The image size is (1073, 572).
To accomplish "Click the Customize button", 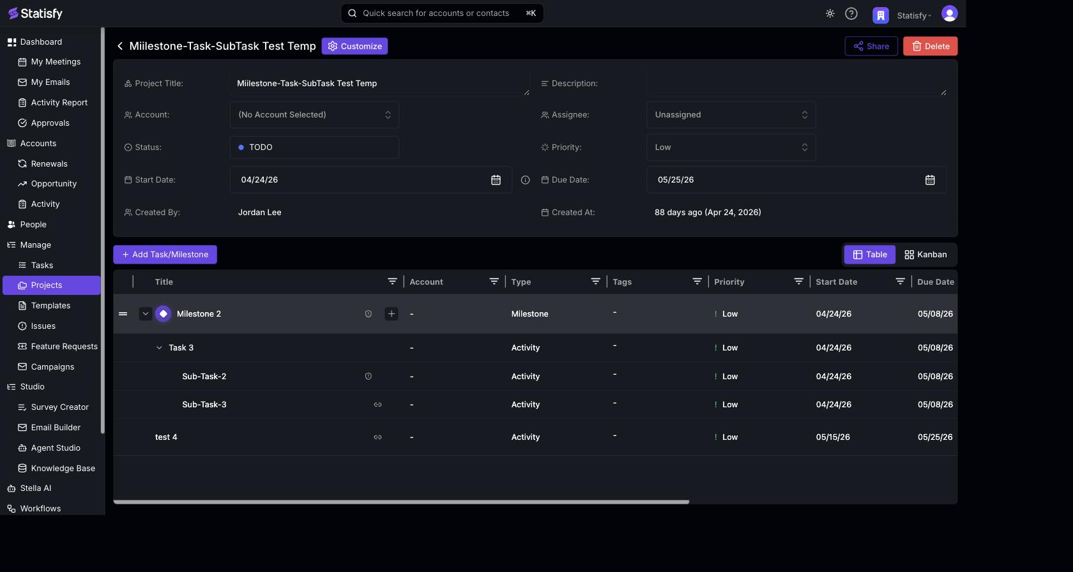I will pos(354,46).
